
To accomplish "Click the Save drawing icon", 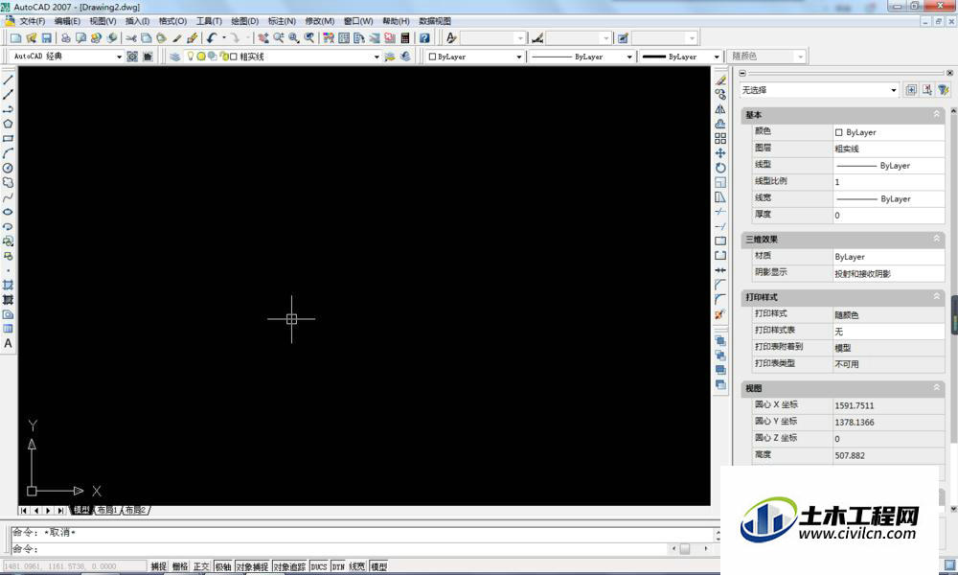I will (x=46, y=38).
